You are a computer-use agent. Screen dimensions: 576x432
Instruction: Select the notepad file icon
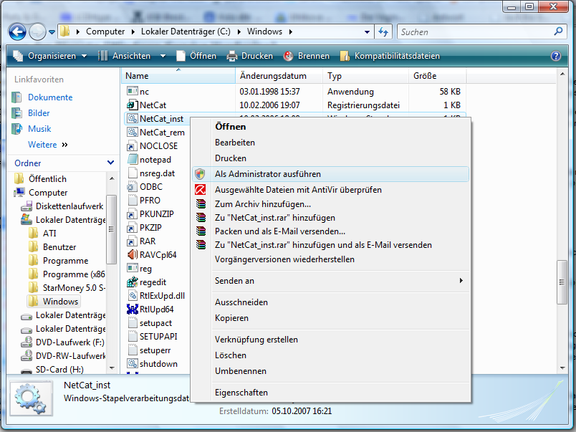[x=133, y=159]
